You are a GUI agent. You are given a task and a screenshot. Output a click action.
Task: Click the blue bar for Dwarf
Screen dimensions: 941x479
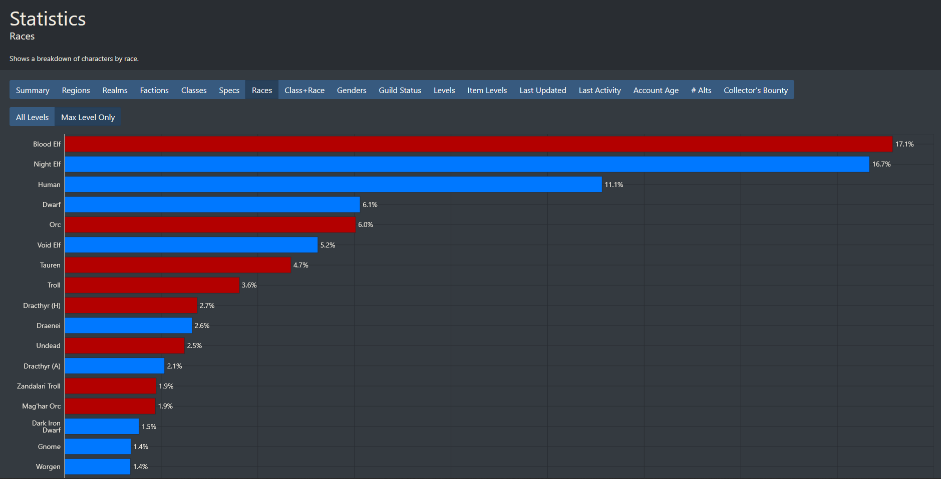tap(212, 204)
